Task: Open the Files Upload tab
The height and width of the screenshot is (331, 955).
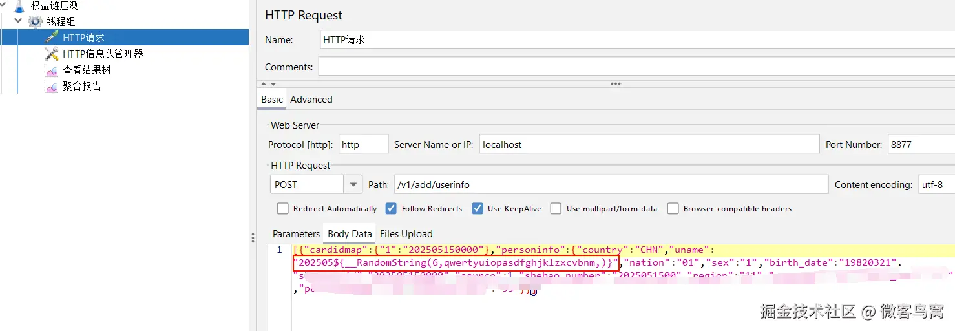Action: (406, 234)
